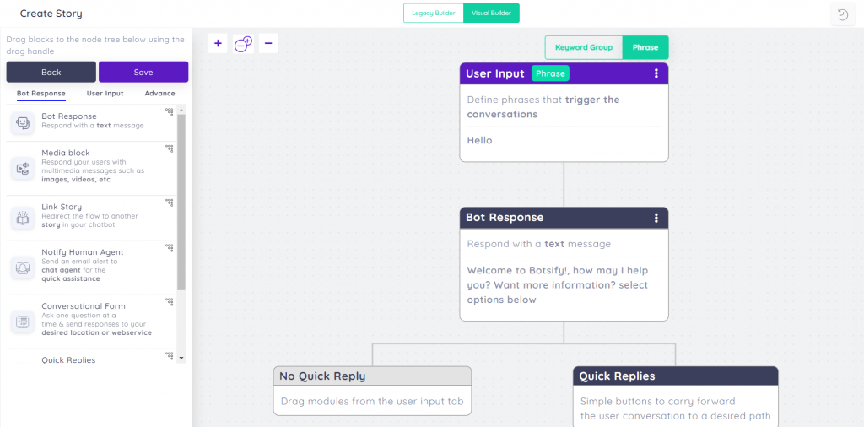Click the User Input node title

(494, 73)
